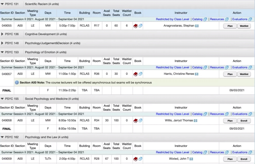Open book external link for section 049057
The image size is (255, 164).
[141, 74]
